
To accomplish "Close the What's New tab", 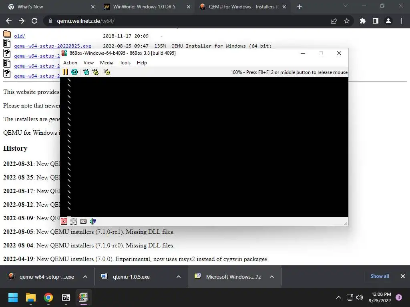I will (93, 7).
